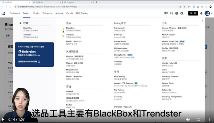Open the notifications bell icon
This screenshot has height=123, width=214.
(201, 13)
